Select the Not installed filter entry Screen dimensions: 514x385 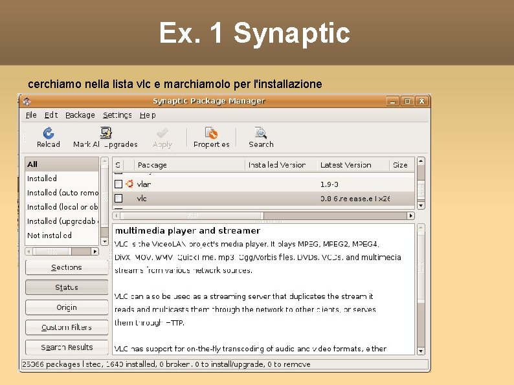pyautogui.click(x=62, y=236)
